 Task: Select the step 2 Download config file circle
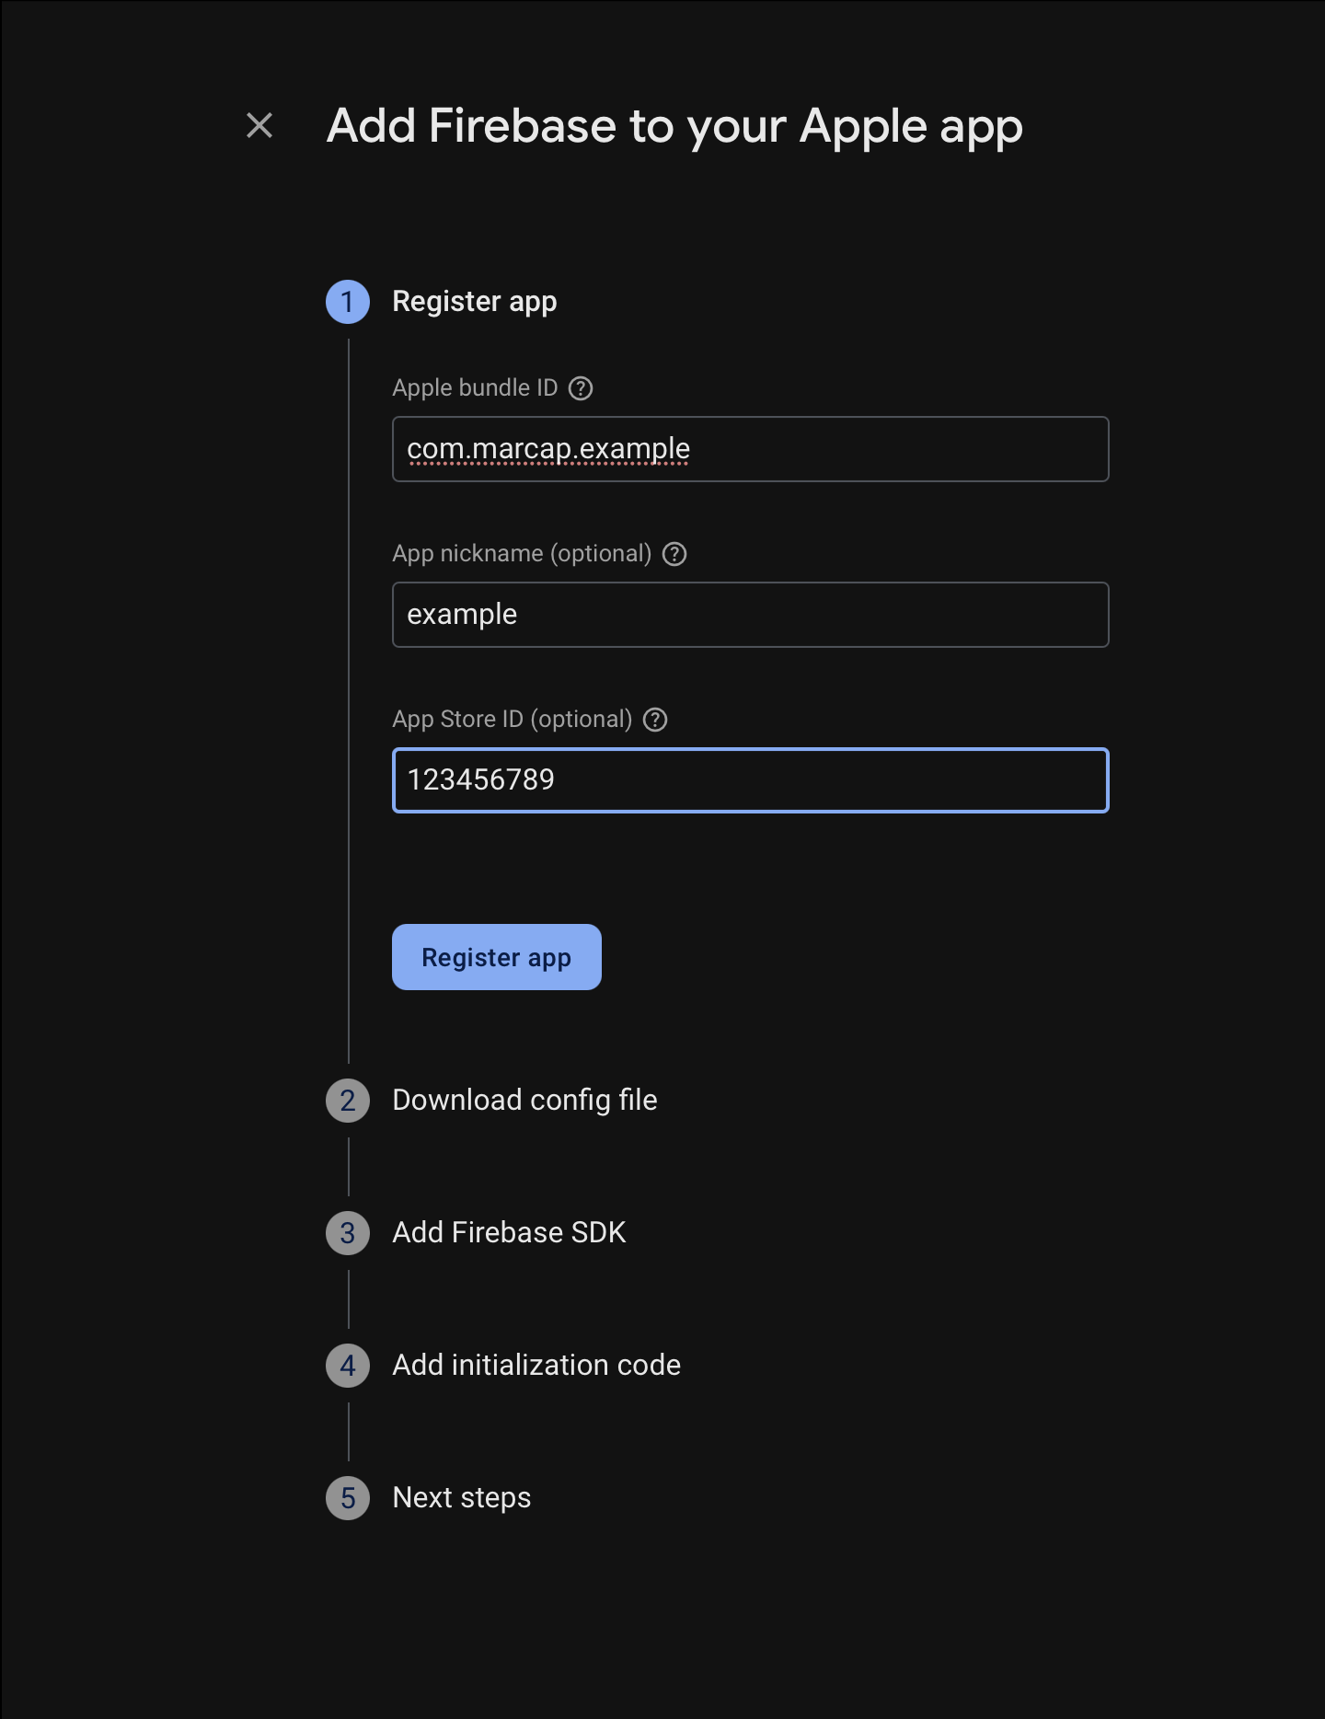coord(348,1101)
